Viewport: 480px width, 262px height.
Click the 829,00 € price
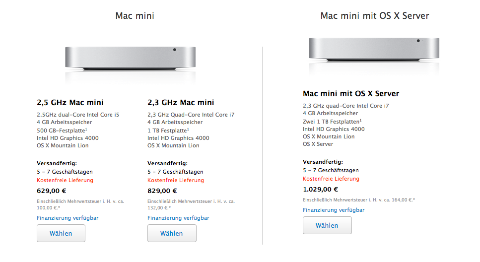(162, 190)
